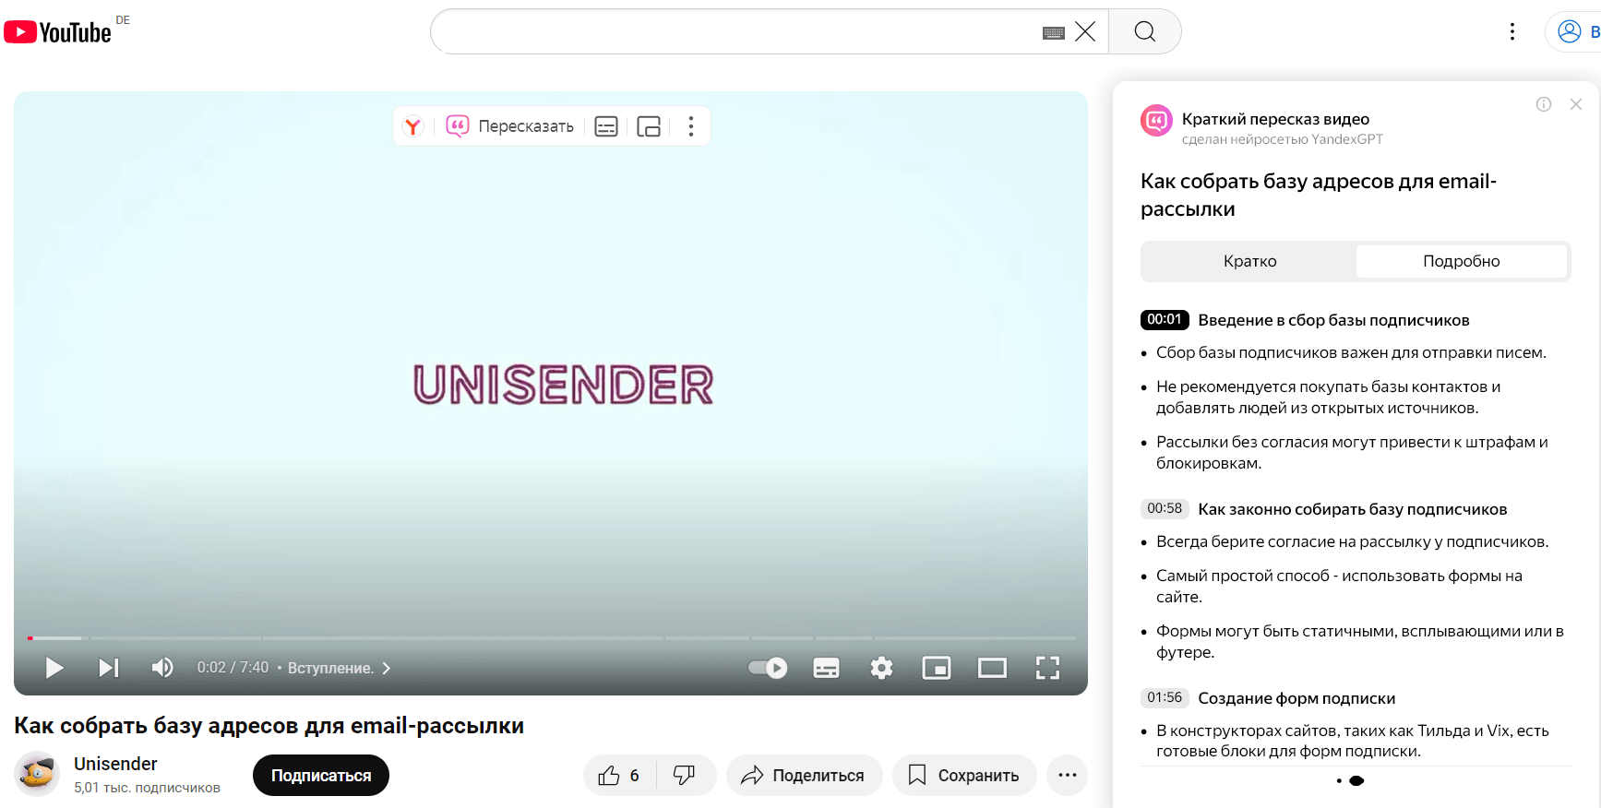
Task: Dislike the video
Action: click(685, 776)
